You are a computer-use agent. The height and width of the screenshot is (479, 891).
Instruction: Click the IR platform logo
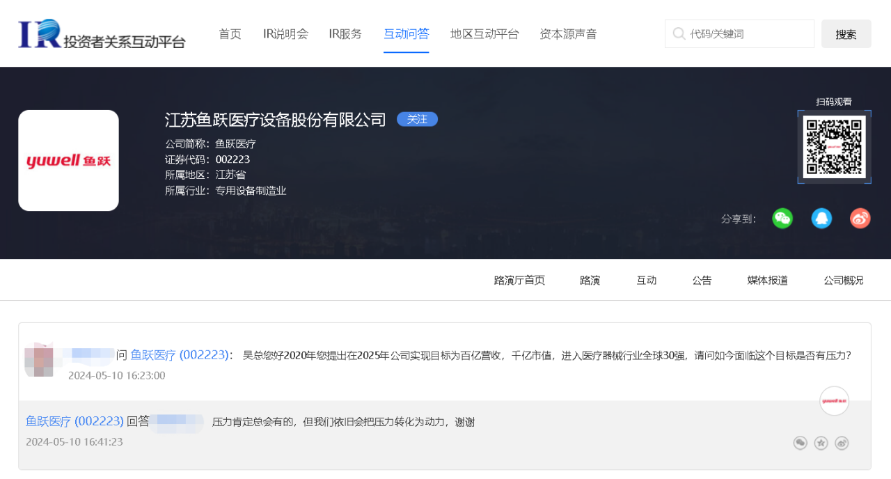[102, 33]
